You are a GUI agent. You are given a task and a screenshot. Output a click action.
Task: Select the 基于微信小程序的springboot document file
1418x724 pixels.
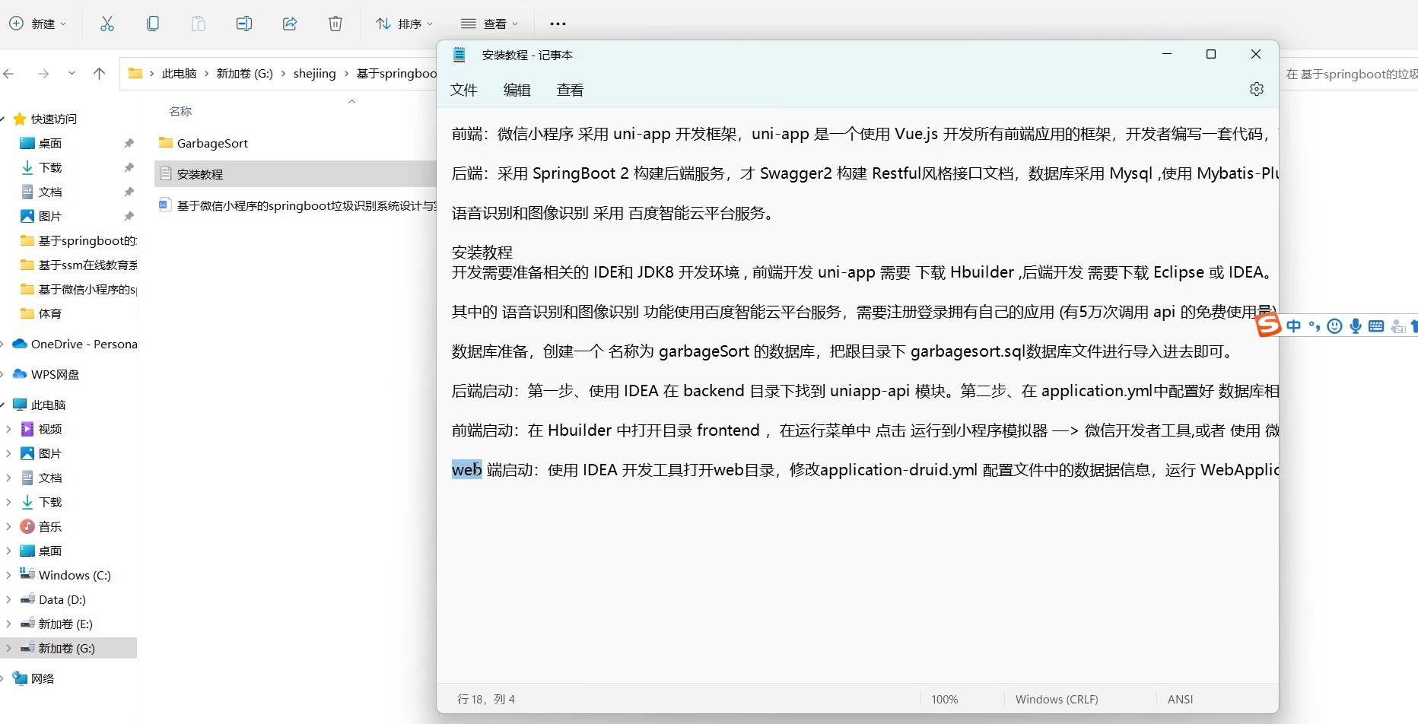[x=298, y=205]
